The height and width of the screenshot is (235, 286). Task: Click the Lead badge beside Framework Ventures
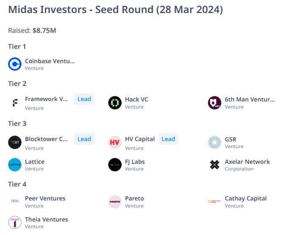click(x=84, y=99)
